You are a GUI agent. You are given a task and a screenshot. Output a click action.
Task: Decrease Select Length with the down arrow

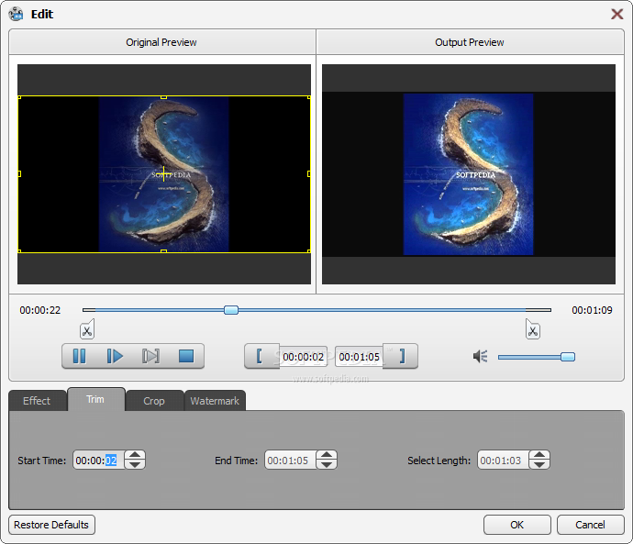click(539, 464)
